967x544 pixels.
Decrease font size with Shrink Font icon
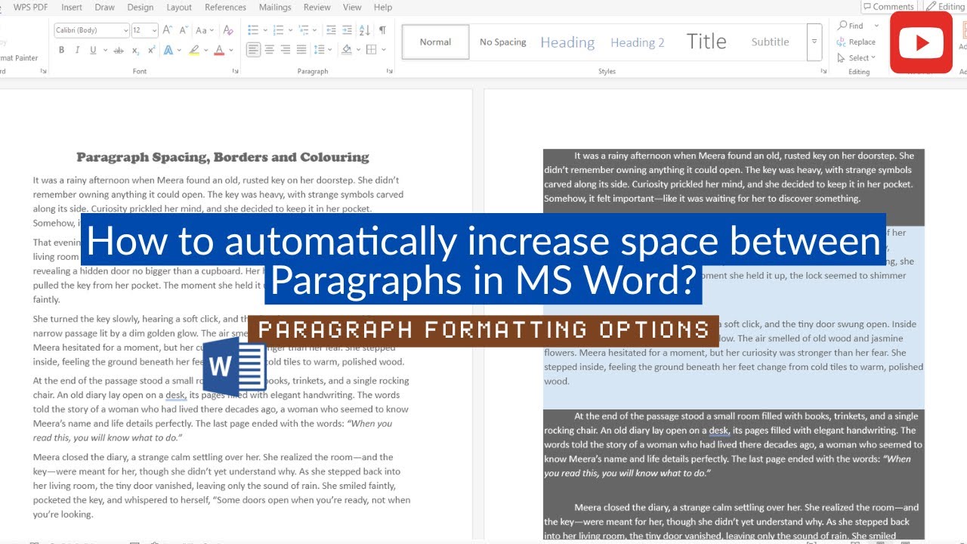184,30
